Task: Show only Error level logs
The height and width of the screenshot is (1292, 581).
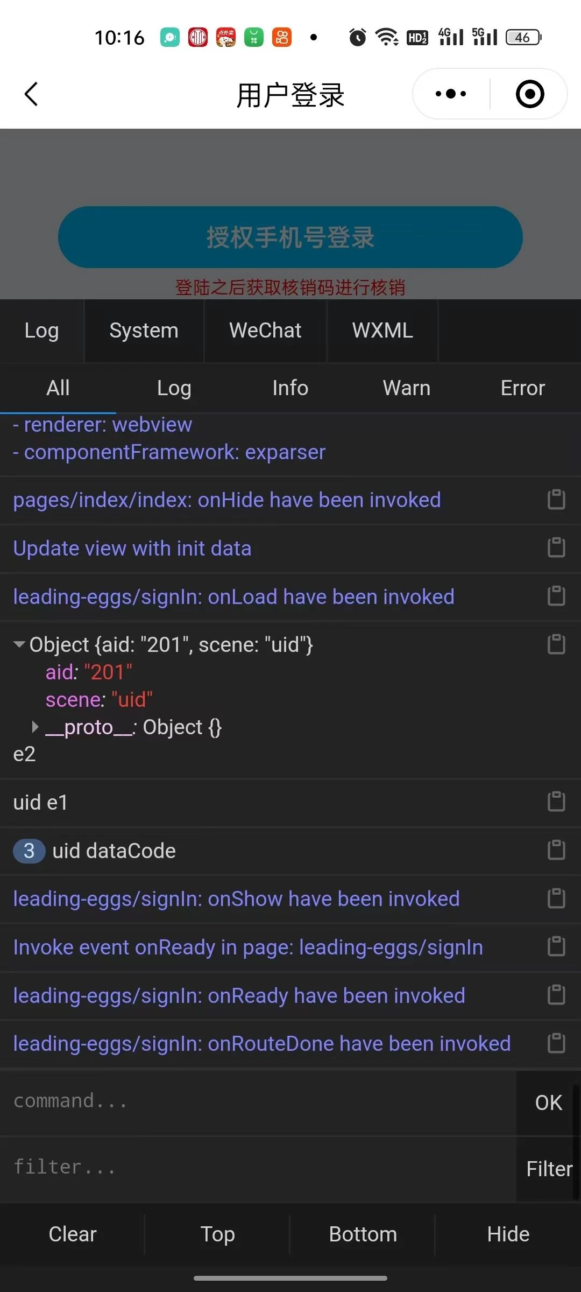Action: (523, 388)
